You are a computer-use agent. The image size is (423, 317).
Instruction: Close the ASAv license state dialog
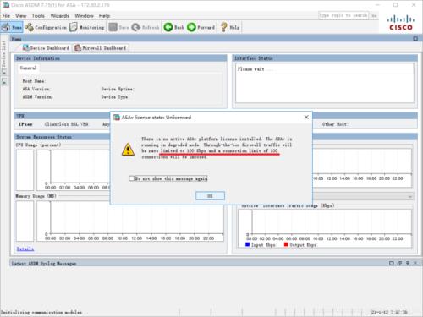point(306,117)
